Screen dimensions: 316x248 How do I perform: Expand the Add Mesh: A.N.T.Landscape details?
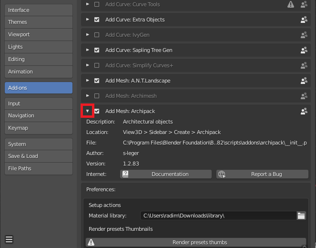87,81
